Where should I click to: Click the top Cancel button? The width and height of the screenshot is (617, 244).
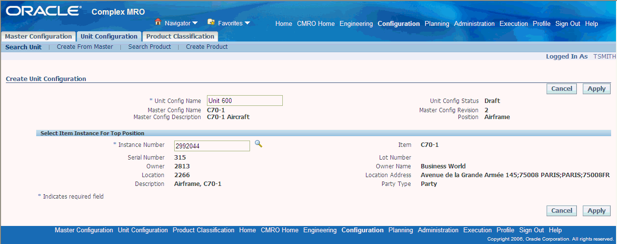coord(562,89)
